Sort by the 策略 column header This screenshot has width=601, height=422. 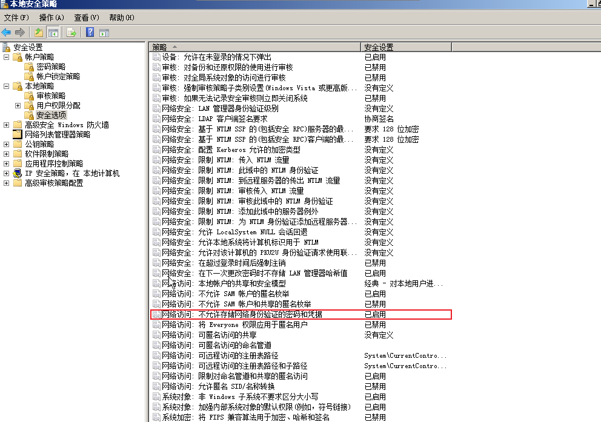pyautogui.click(x=255, y=47)
